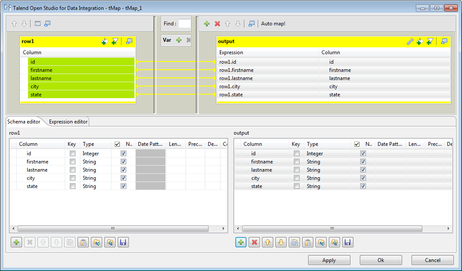The height and width of the screenshot is (271, 462).
Task: Paste columns into output schema with clipboard icon
Action: tap(308, 242)
